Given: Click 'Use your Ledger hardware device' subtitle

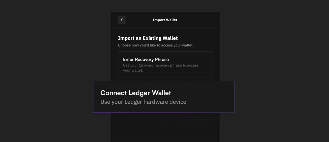Looking at the screenshot, I should tap(143, 102).
